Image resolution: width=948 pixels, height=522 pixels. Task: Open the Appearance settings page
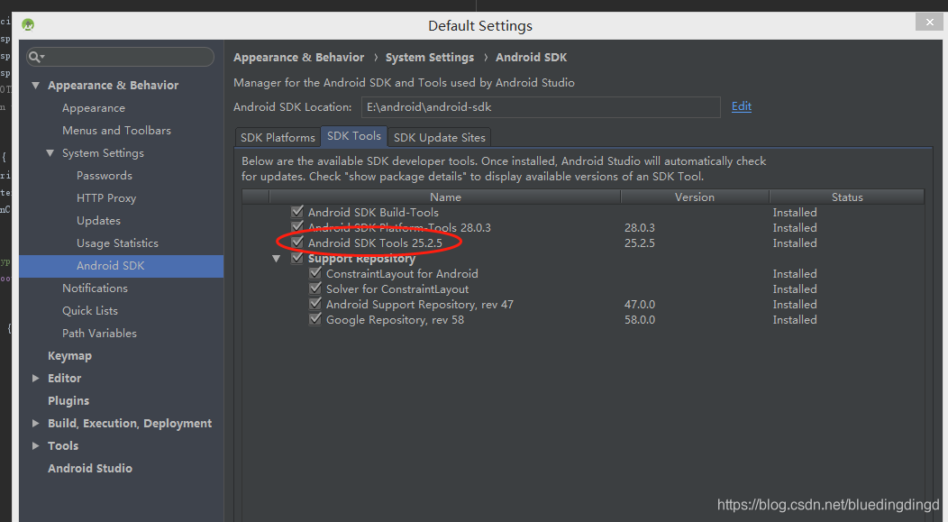[94, 108]
